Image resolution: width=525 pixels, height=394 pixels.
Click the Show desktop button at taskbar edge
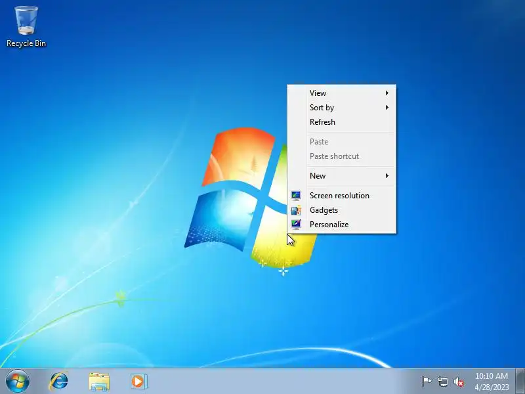click(x=520, y=382)
